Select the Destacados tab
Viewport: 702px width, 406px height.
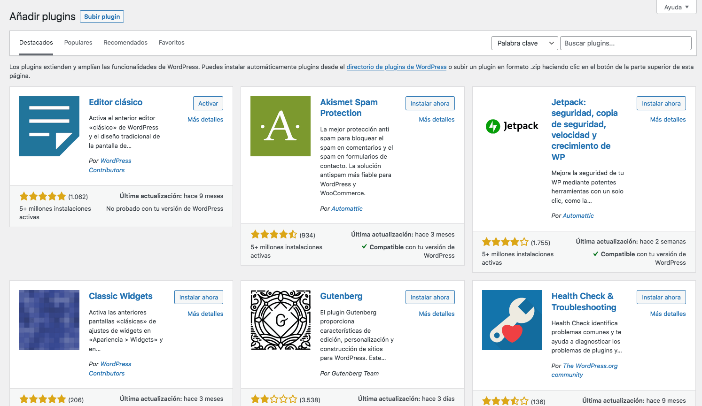pyautogui.click(x=36, y=42)
